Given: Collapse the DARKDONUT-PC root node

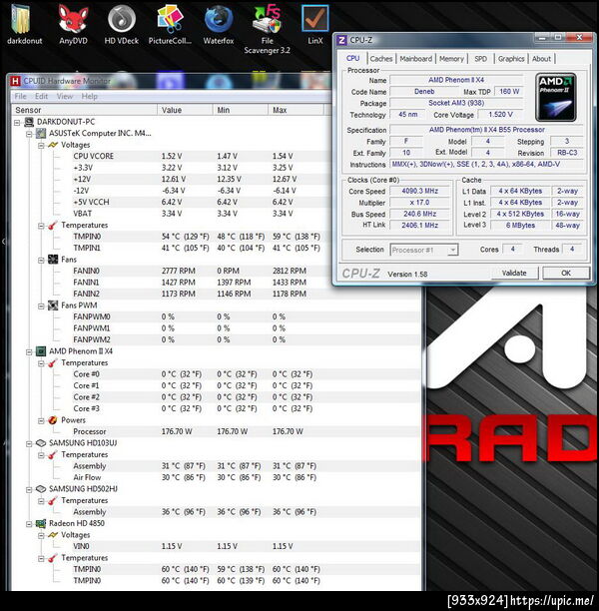Looking at the screenshot, I should pyautogui.click(x=17, y=123).
